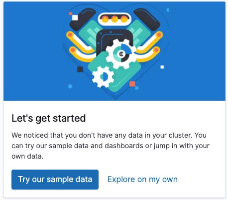This screenshot has height=200, width=228.
Task: Open the Explore on my own link
Action: coord(142,180)
